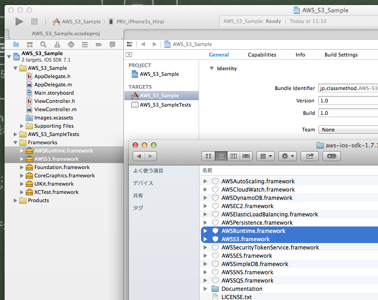The width and height of the screenshot is (378, 300).
Task: Expand the Products group in the navigator
Action: 15,200
